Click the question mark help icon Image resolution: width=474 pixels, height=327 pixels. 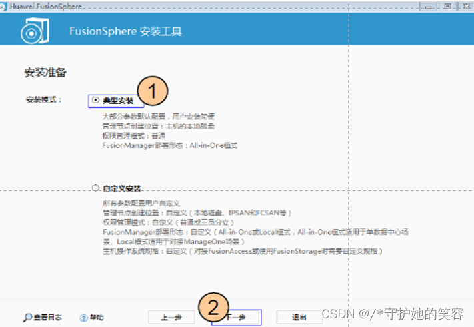83,318
